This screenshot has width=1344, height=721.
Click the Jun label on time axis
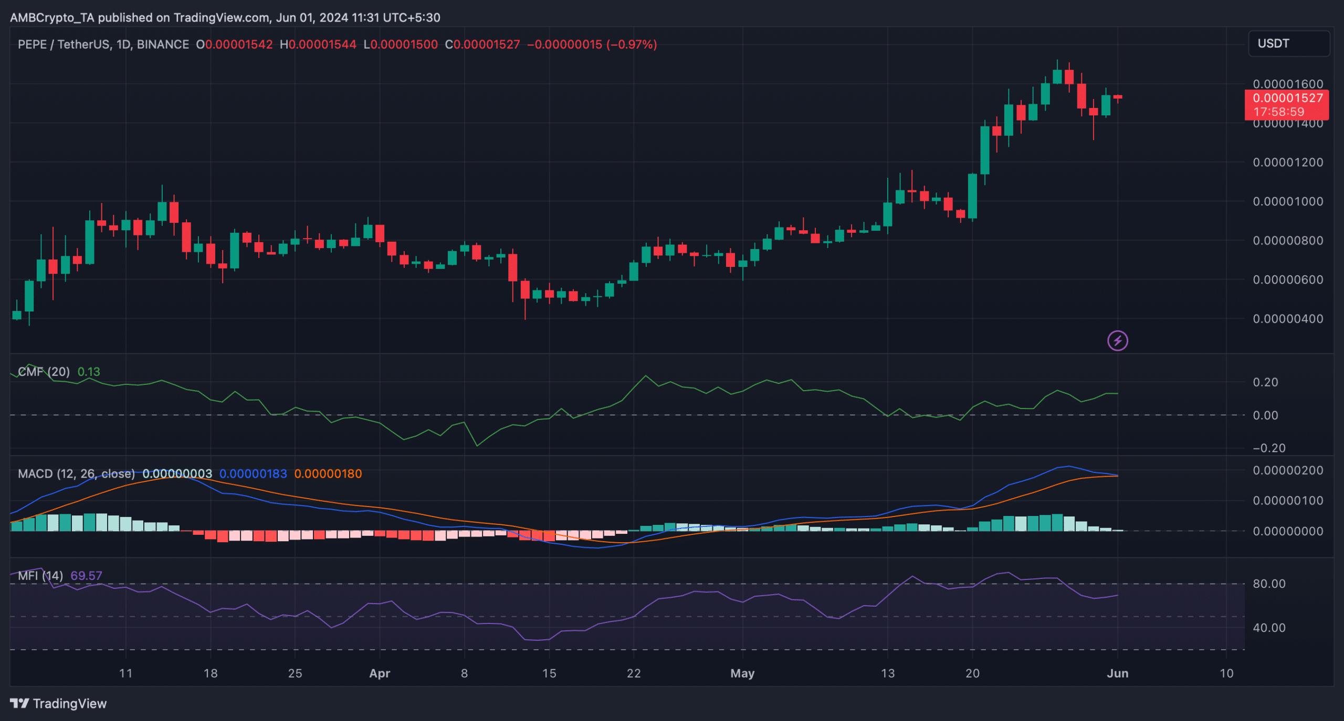(1117, 674)
